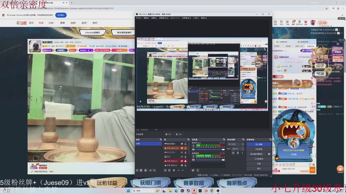Image resolution: width=346 pixels, height=194 pixels.
Task: Open audio mixer vertical menu icon
Action: tap(198, 170)
